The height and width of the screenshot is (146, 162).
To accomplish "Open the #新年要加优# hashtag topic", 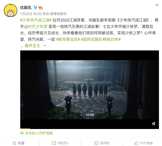I will point(68,40).
